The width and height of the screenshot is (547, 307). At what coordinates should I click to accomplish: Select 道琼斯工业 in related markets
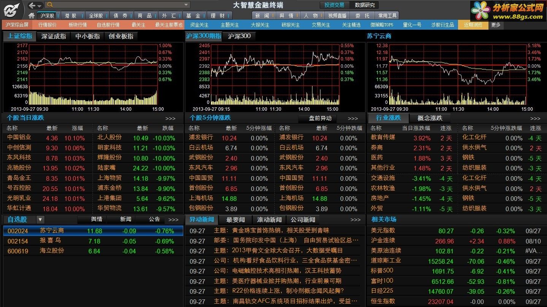(386, 261)
